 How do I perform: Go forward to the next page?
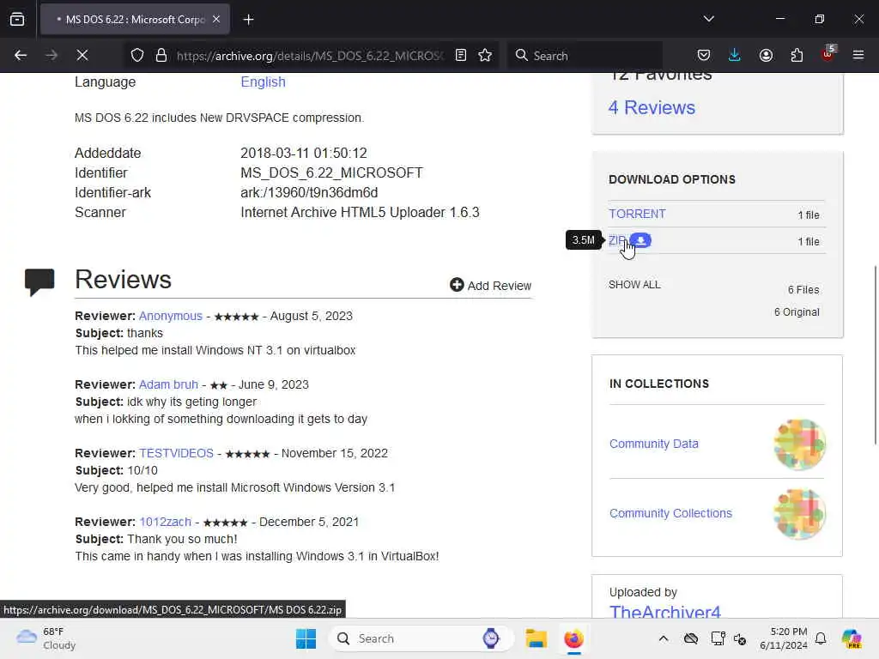[x=51, y=55]
